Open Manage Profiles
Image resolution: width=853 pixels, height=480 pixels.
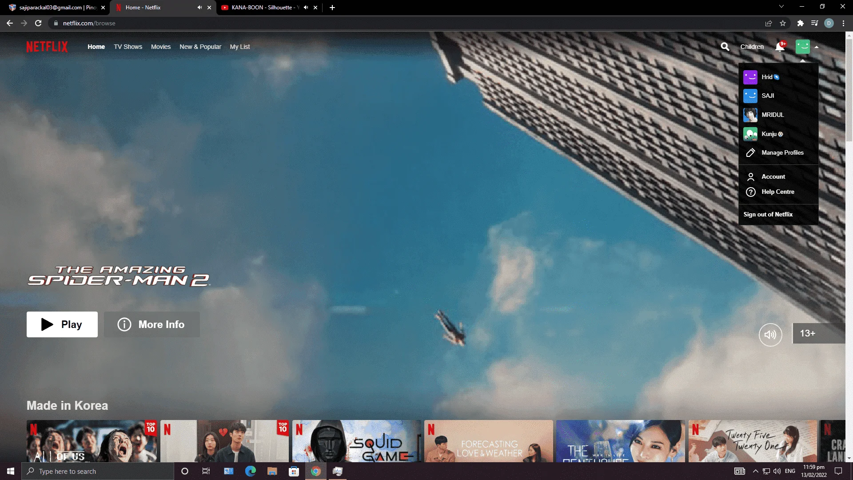pyautogui.click(x=782, y=153)
